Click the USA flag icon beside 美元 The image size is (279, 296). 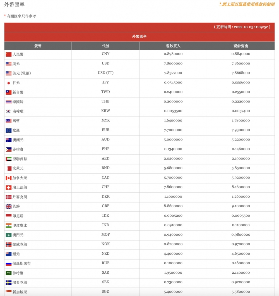click(9, 64)
